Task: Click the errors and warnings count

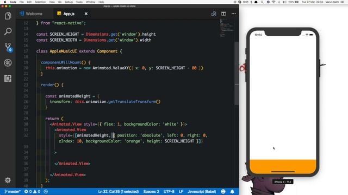Action: pos(33,191)
